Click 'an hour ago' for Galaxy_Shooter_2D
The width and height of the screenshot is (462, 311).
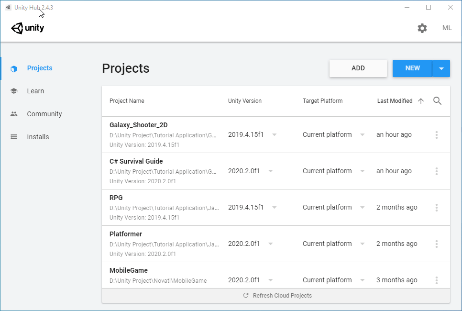(394, 135)
